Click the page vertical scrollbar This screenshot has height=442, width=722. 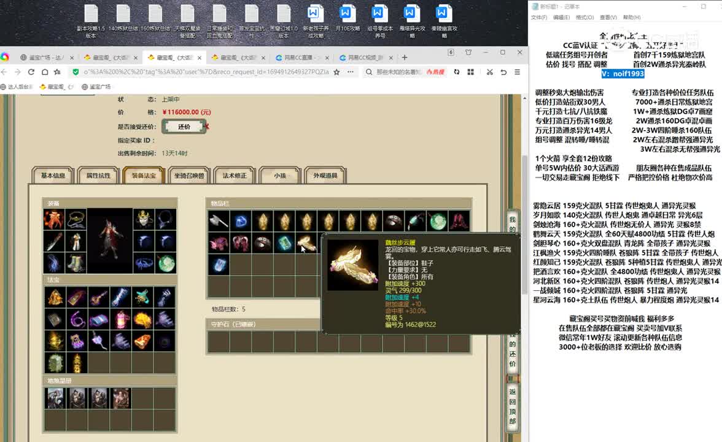[x=524, y=226]
